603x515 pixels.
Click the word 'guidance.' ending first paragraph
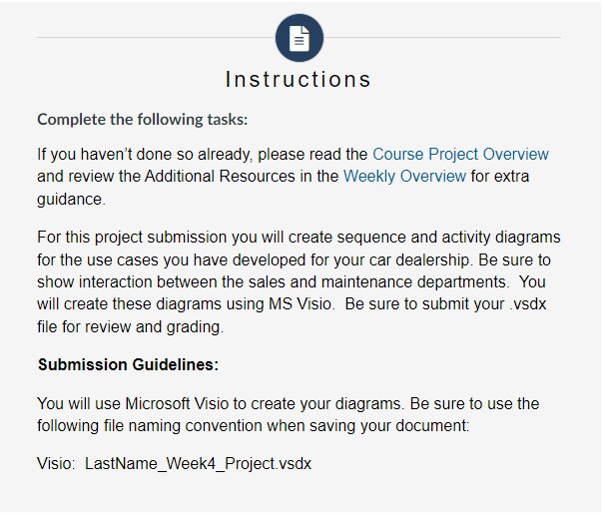click(x=71, y=200)
